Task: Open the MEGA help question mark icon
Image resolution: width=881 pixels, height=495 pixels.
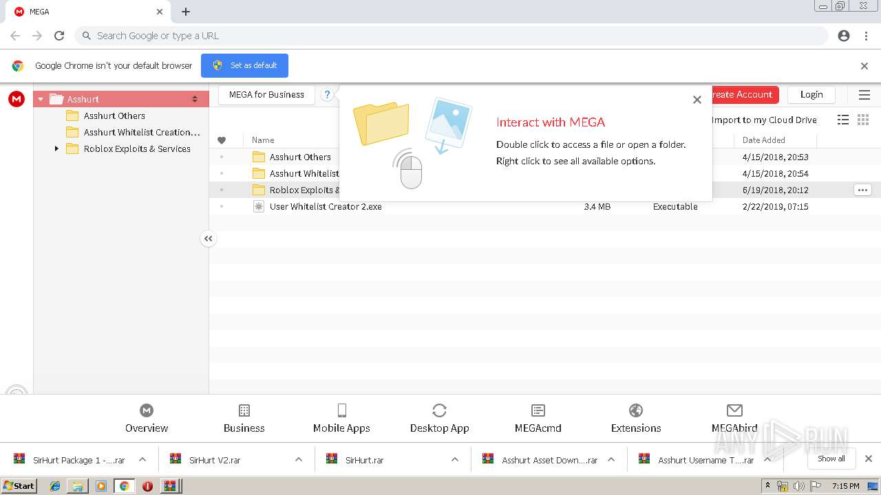Action: coord(328,95)
